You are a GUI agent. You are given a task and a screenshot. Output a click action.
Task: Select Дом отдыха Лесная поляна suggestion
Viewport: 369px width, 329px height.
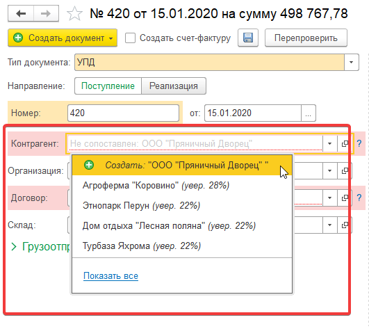(x=182, y=225)
